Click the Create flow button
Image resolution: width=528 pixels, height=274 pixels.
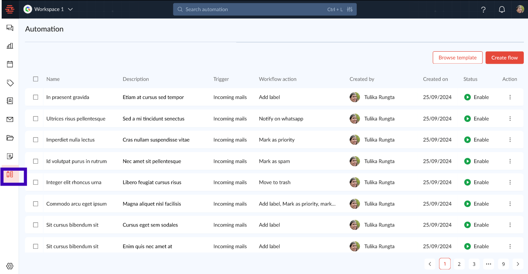504,58
